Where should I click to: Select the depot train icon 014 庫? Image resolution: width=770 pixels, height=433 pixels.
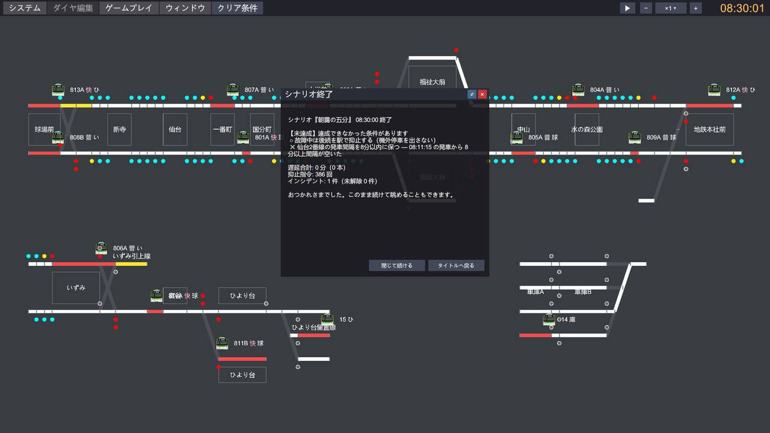click(x=549, y=320)
